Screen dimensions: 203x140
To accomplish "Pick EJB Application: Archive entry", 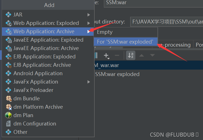I will point(48,65).
